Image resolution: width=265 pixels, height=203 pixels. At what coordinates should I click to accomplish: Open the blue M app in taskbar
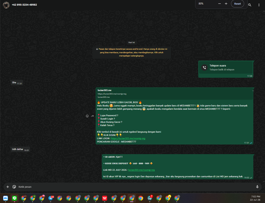(5, 198)
